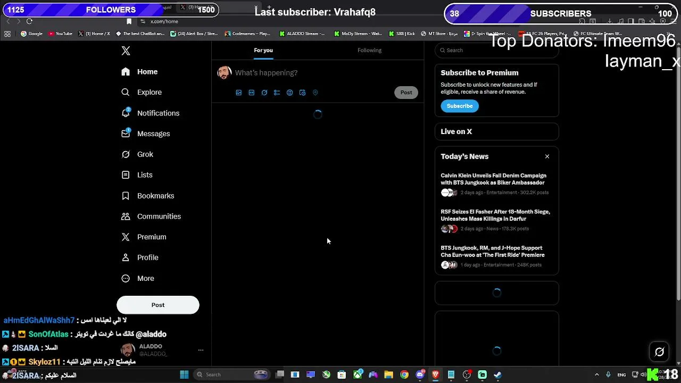
Task: Click the microphone tray icon
Action: [x=608, y=374]
